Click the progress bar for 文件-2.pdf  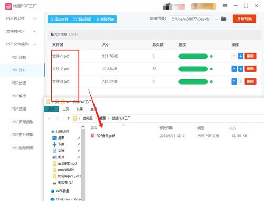pos(193,69)
